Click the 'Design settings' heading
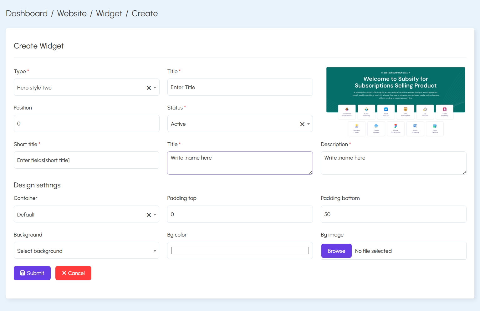The height and width of the screenshot is (311, 480). click(37, 185)
